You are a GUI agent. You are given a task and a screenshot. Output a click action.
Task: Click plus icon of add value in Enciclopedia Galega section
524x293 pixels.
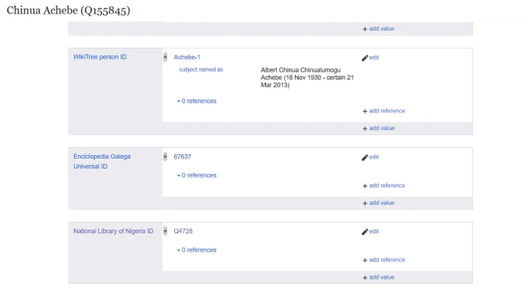coord(365,203)
